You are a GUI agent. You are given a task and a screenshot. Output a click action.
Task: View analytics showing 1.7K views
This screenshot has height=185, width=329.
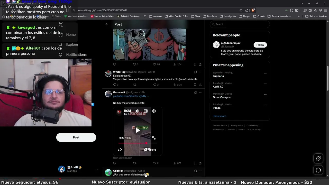pos(177,64)
